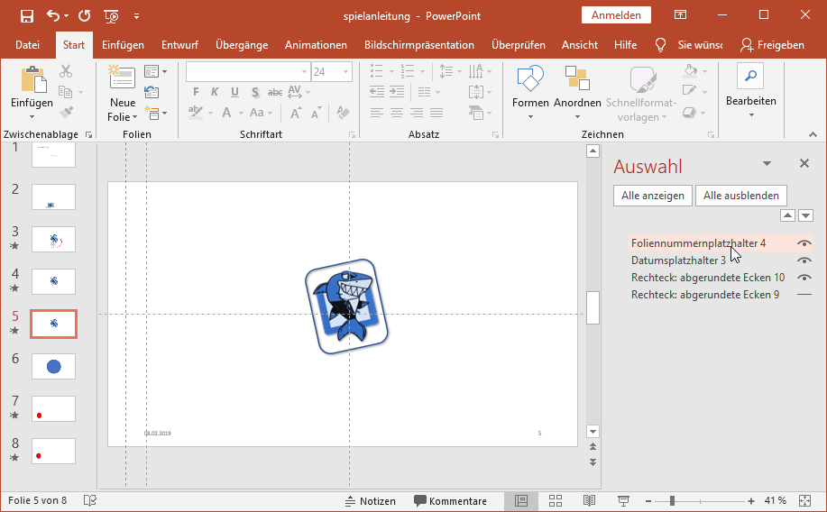
Task: Click the zoom slider handle
Action: (672, 501)
